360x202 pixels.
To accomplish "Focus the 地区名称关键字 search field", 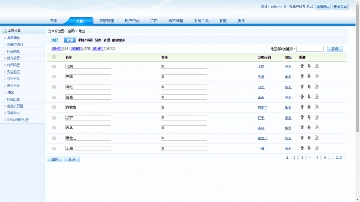I will 310,49.
